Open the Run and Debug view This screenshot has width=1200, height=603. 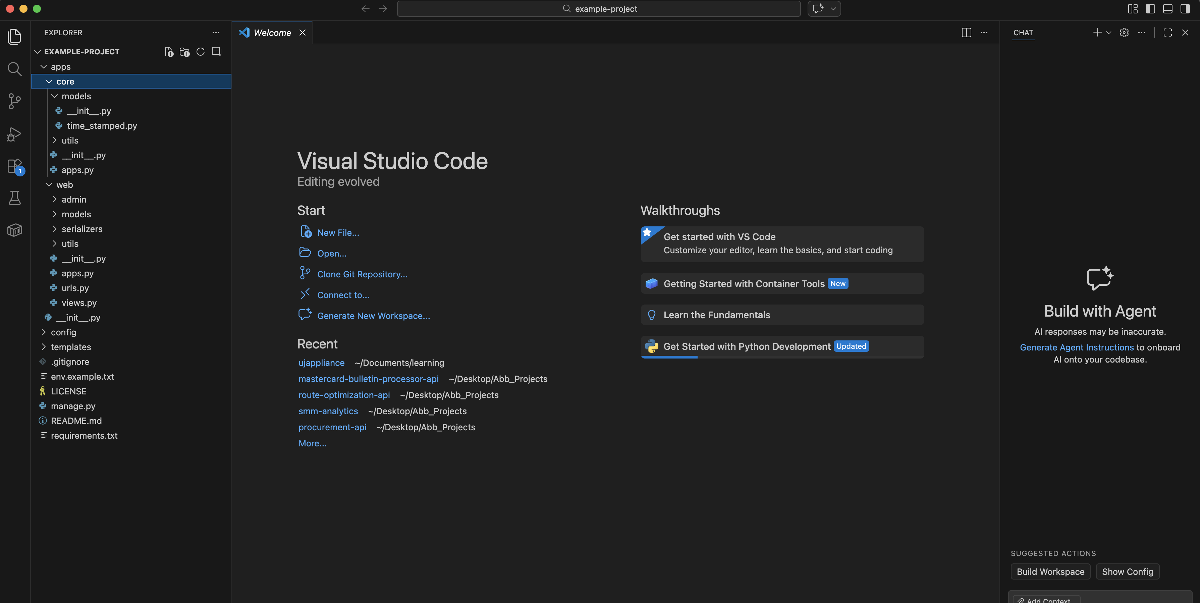14,134
